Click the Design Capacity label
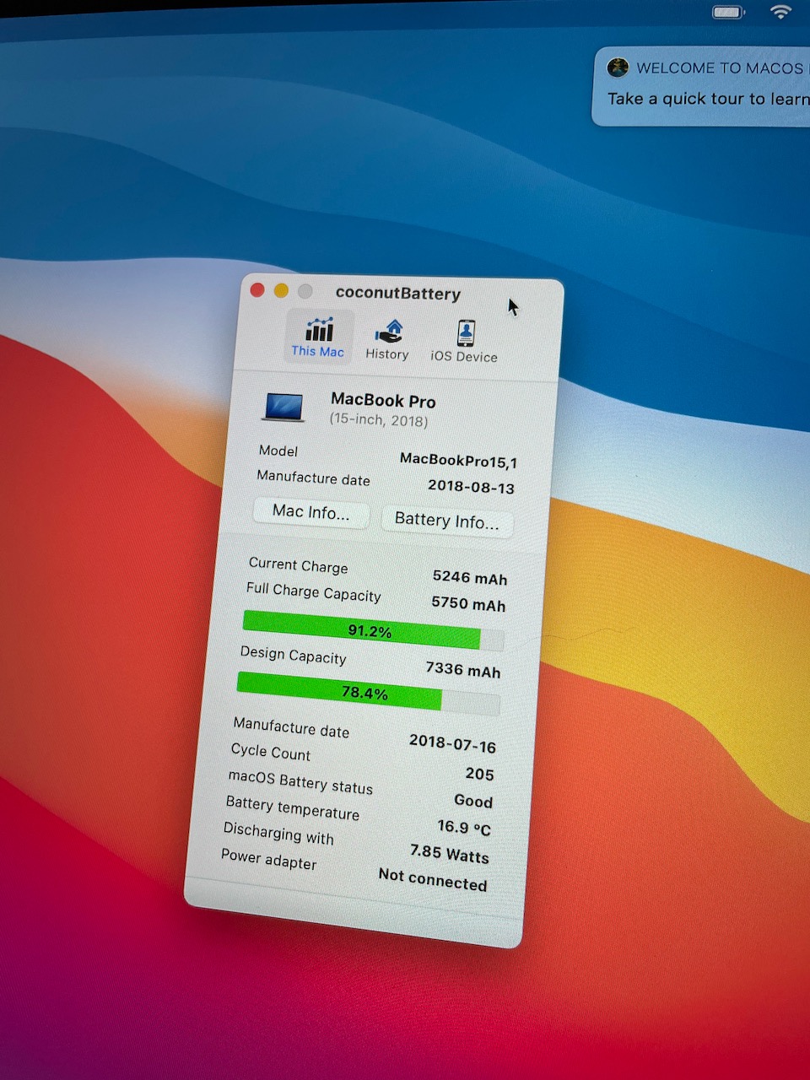810x1080 pixels. click(x=293, y=655)
